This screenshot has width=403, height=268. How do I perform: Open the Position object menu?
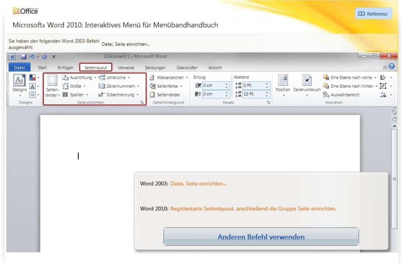tap(283, 85)
